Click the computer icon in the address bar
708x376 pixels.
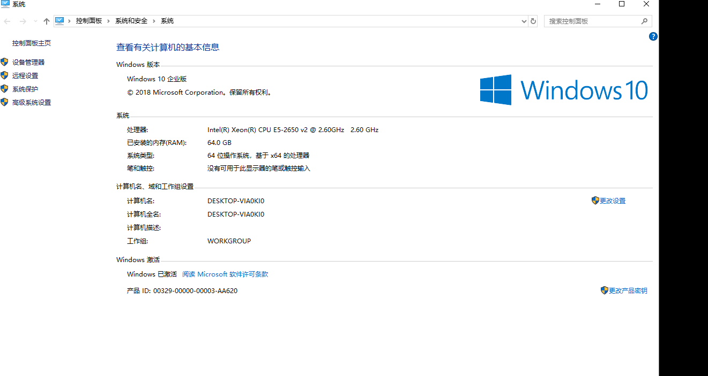pyautogui.click(x=59, y=21)
